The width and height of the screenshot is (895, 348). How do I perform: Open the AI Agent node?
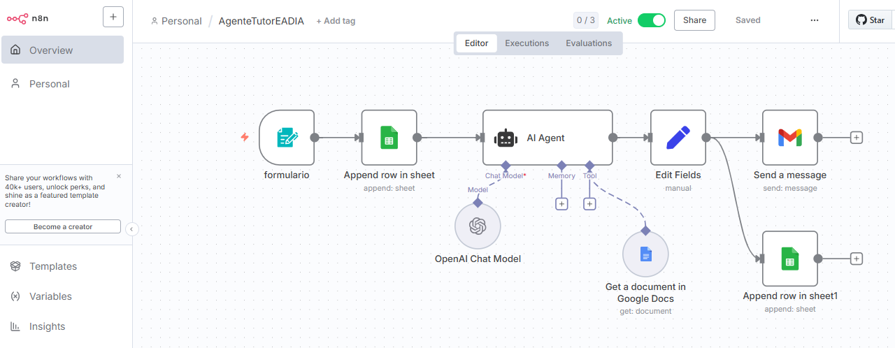pos(547,138)
